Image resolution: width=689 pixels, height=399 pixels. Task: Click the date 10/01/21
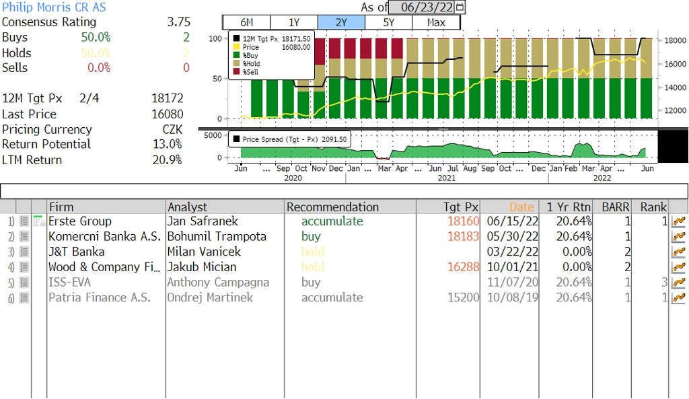click(x=512, y=267)
